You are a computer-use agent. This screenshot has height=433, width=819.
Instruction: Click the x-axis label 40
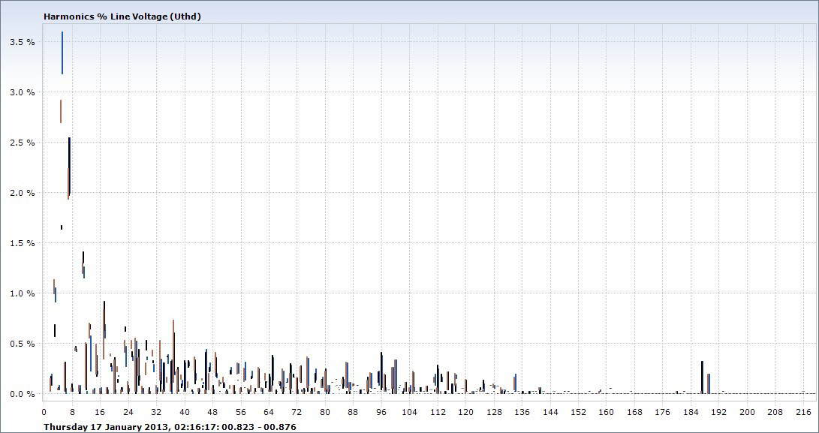tap(185, 412)
